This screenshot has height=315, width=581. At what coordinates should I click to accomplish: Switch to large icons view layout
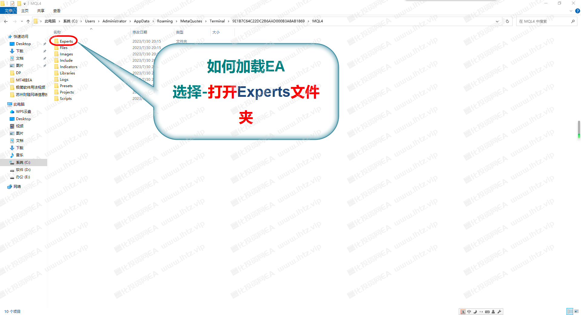(x=576, y=311)
